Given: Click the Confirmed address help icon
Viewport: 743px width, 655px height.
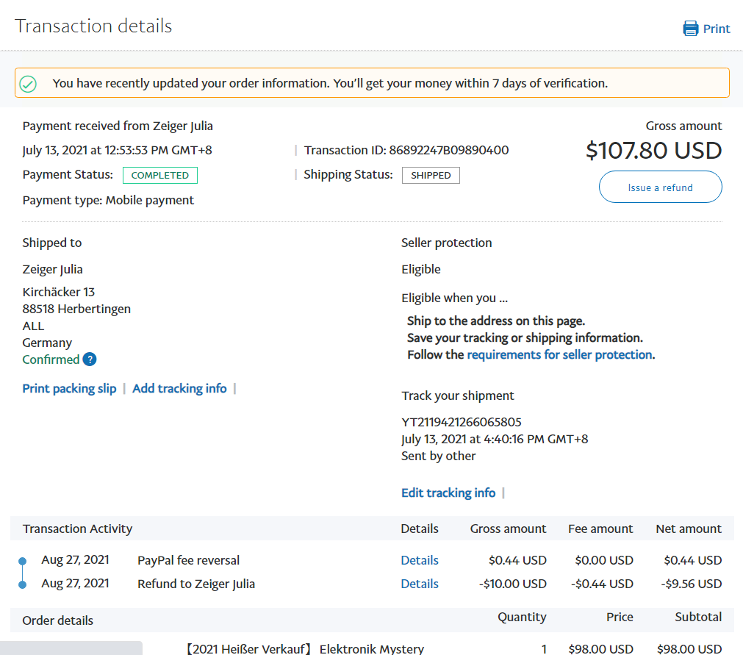Looking at the screenshot, I should (90, 359).
